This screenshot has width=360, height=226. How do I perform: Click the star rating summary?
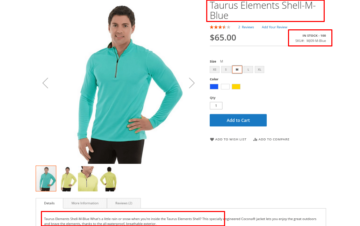point(220,27)
